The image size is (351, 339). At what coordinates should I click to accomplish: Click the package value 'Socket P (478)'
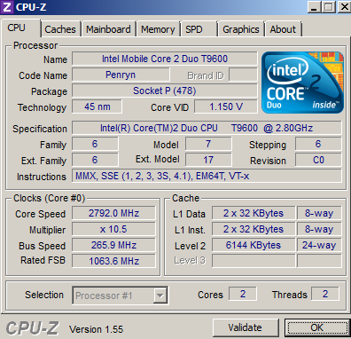[x=165, y=91]
